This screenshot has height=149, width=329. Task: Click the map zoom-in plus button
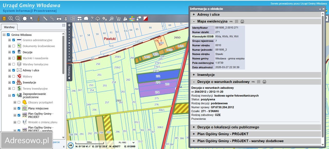[69, 25]
